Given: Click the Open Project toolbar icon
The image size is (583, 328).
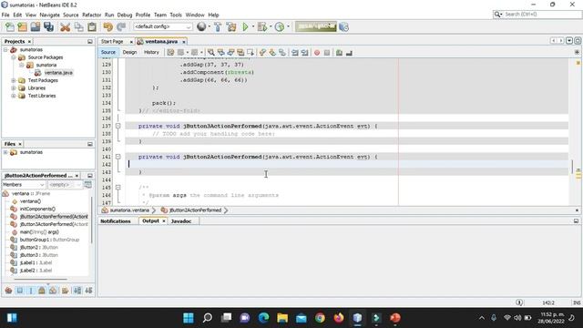Looking at the screenshot, I should click(x=36, y=26).
